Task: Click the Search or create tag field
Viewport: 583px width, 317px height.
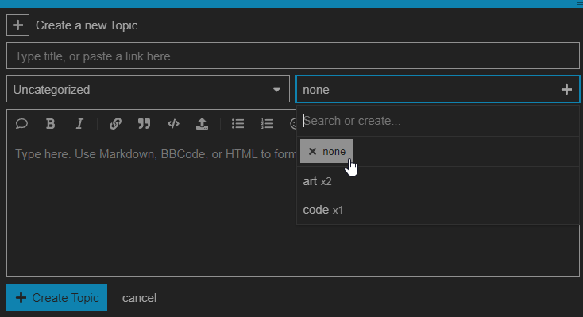Action: click(x=438, y=121)
